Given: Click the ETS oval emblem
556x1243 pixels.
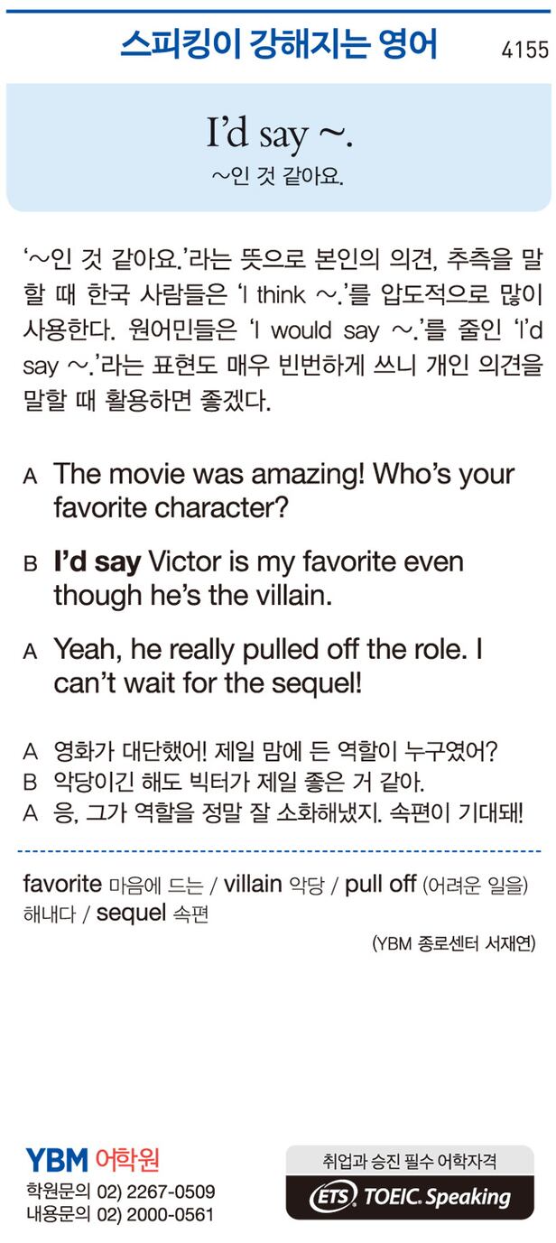Looking at the screenshot, I should click(333, 1198).
